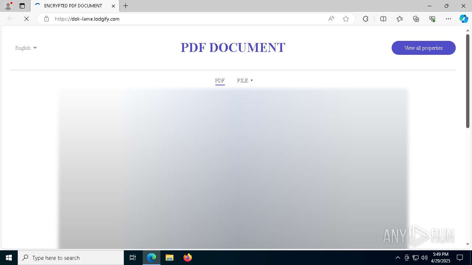Toggle split screen view icon
Image resolution: width=472 pixels, height=265 pixels.
point(383,19)
